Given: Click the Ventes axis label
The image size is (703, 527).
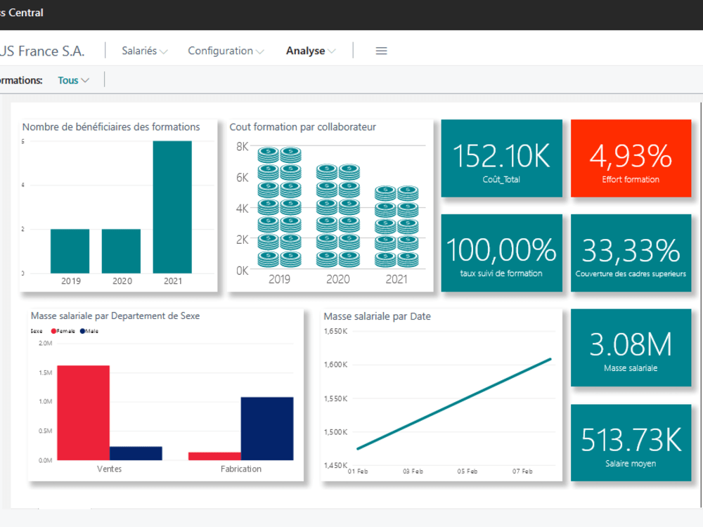Looking at the screenshot, I should [110, 469].
